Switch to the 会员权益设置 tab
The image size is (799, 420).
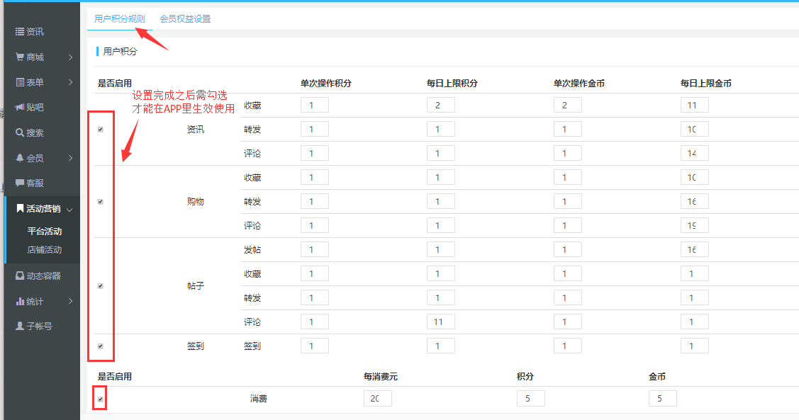[x=185, y=19]
